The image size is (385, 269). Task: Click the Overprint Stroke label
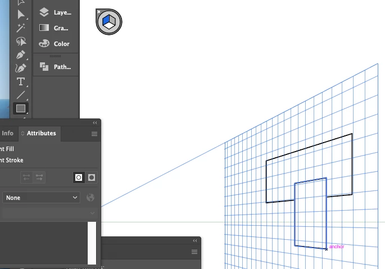tap(12, 160)
